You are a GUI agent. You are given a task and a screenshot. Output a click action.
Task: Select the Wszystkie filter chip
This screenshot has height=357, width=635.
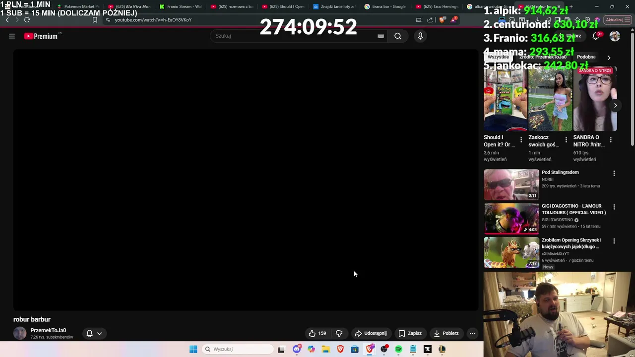coord(498,57)
